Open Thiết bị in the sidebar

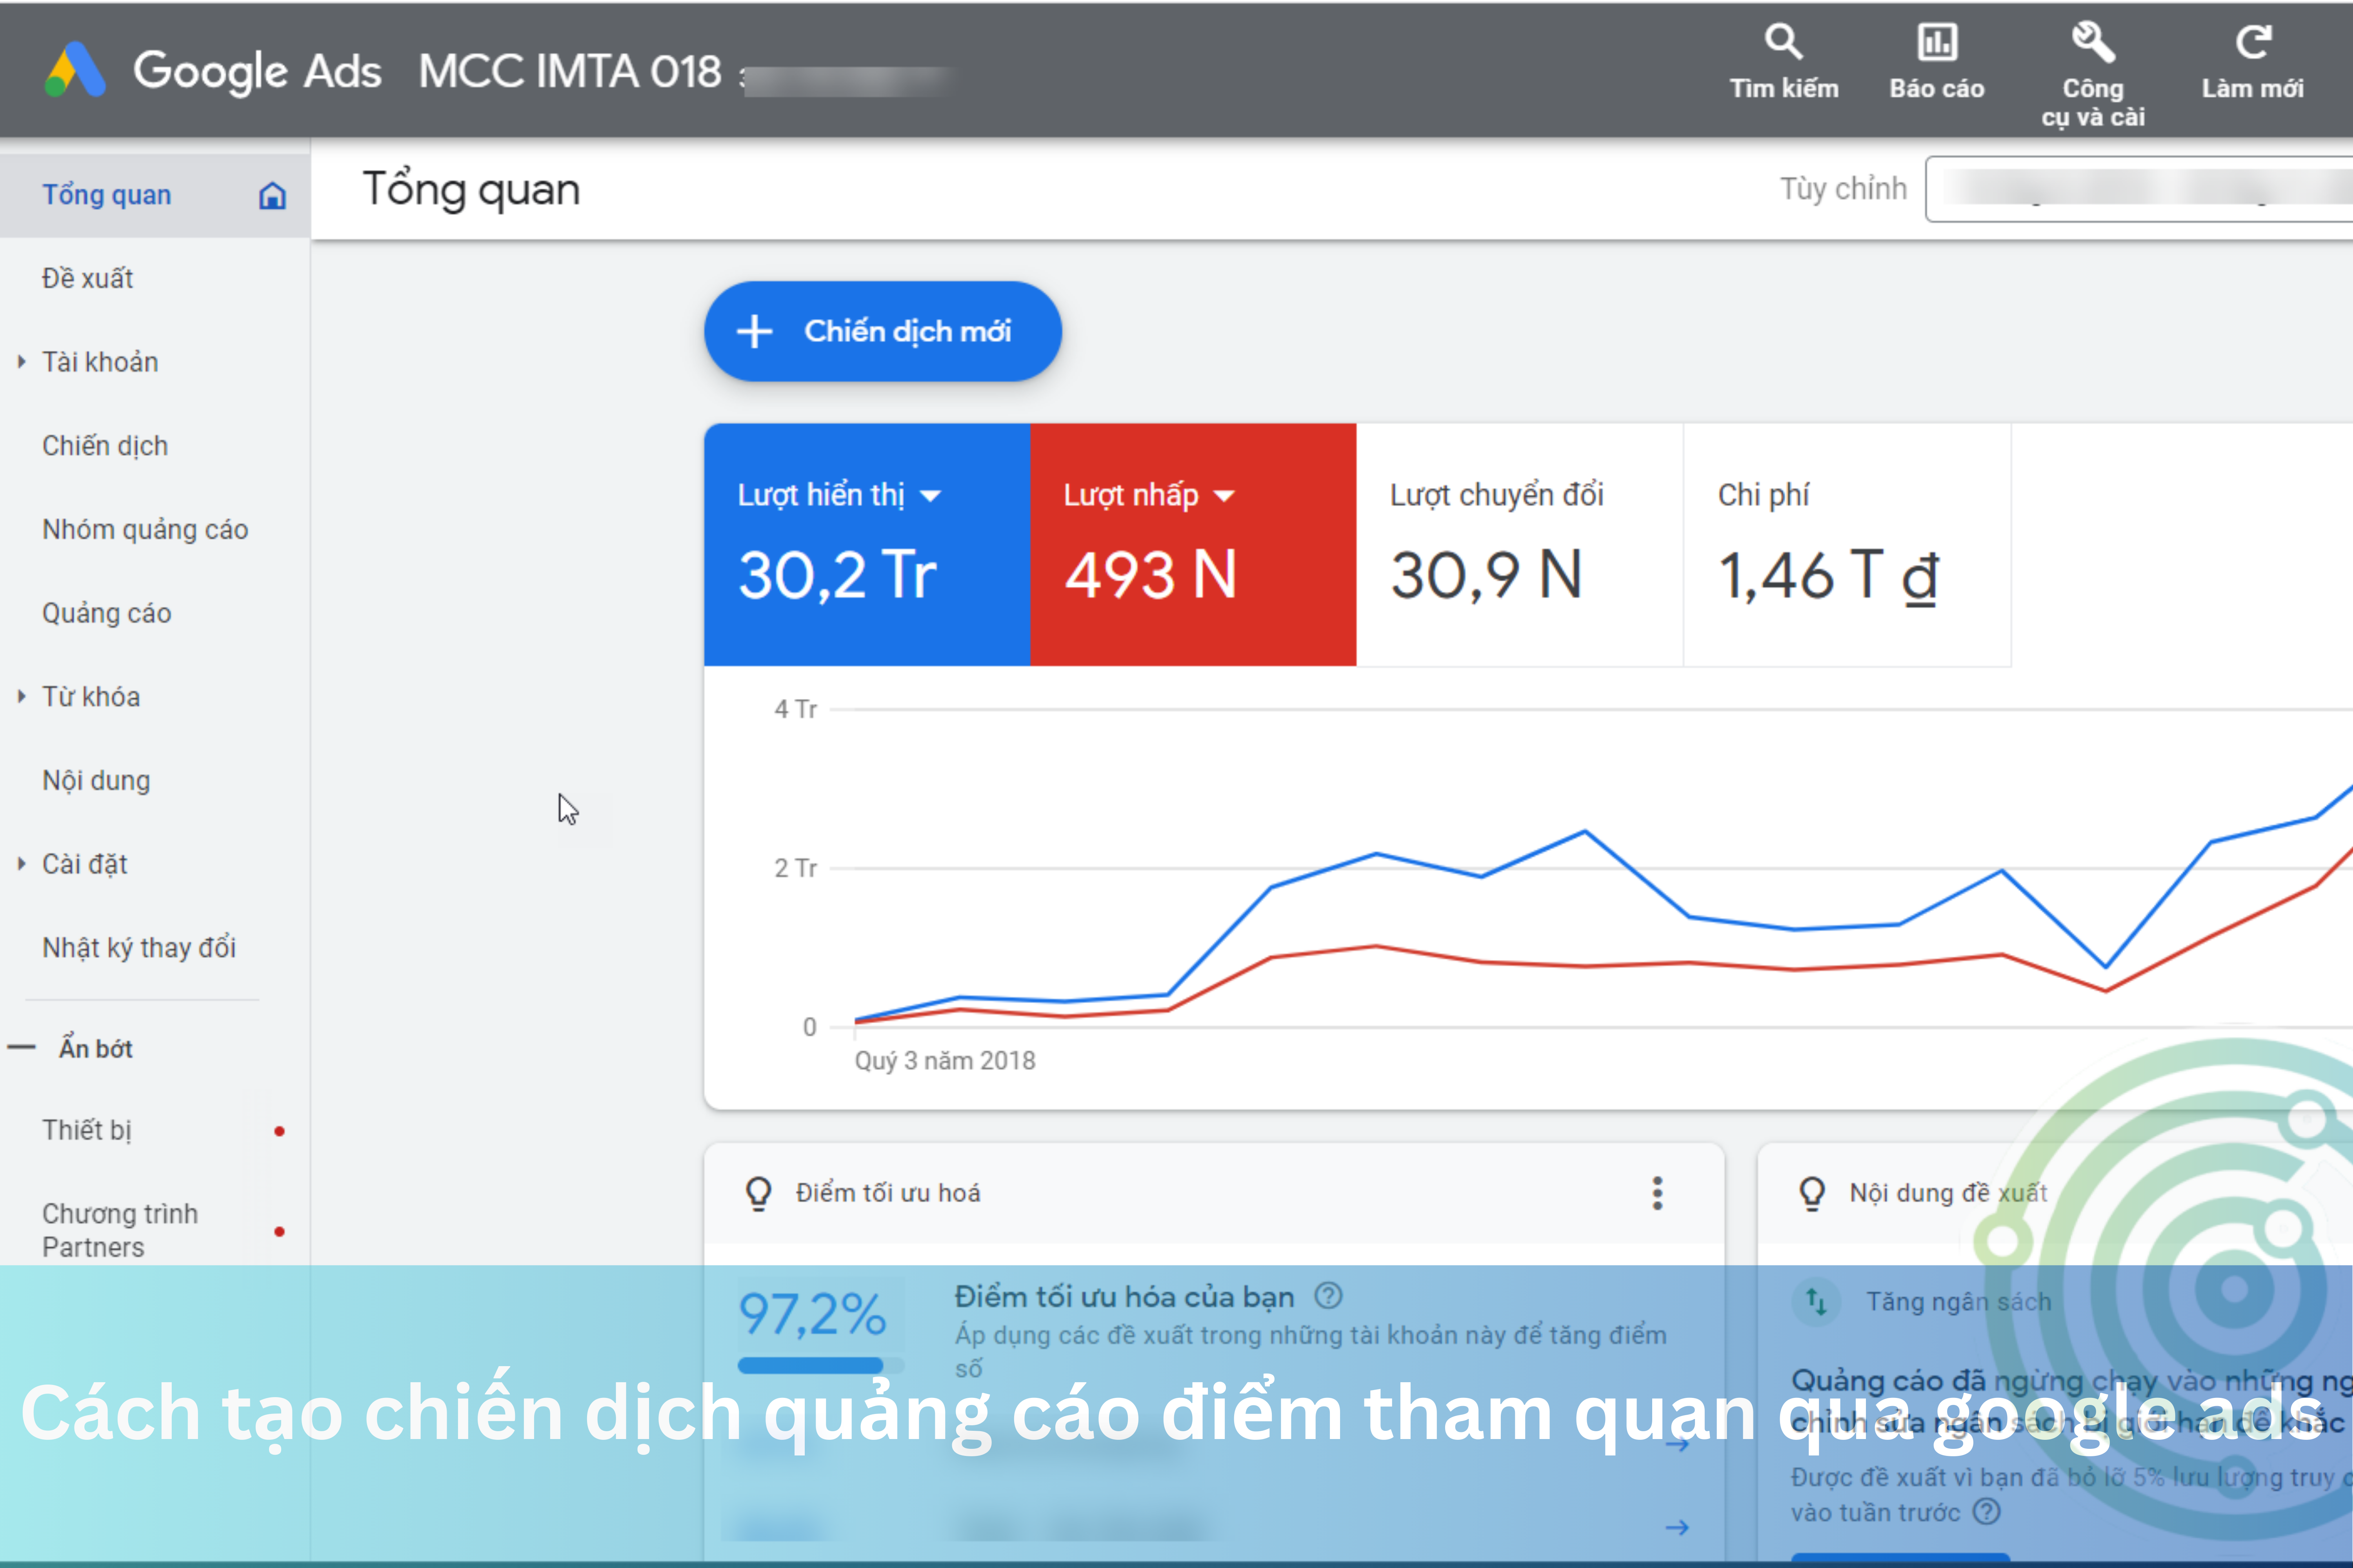coord(87,1130)
